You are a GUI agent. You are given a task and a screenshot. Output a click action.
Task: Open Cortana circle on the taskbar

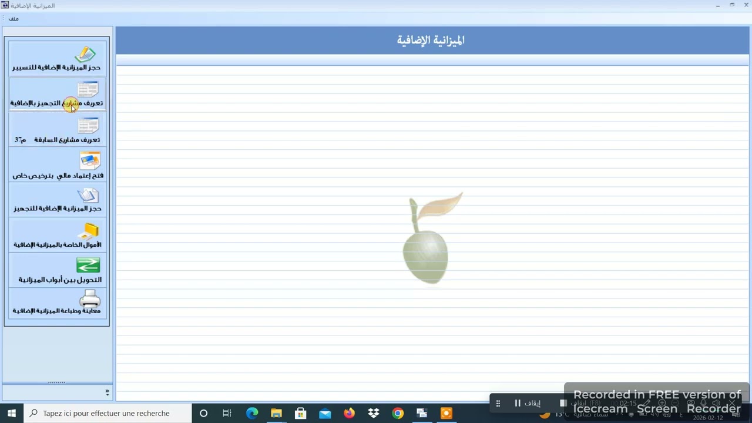click(203, 414)
